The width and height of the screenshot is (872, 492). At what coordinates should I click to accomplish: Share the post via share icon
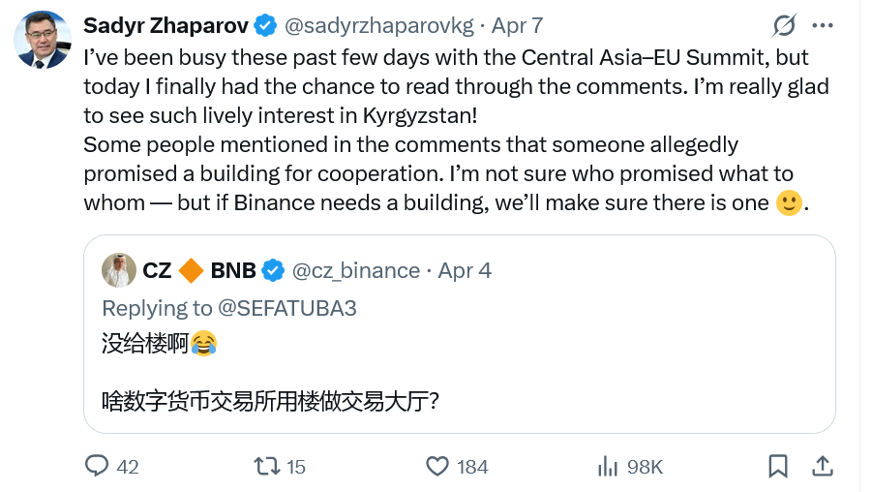click(x=822, y=466)
